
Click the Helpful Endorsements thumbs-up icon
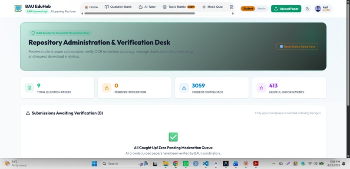(x=261, y=88)
